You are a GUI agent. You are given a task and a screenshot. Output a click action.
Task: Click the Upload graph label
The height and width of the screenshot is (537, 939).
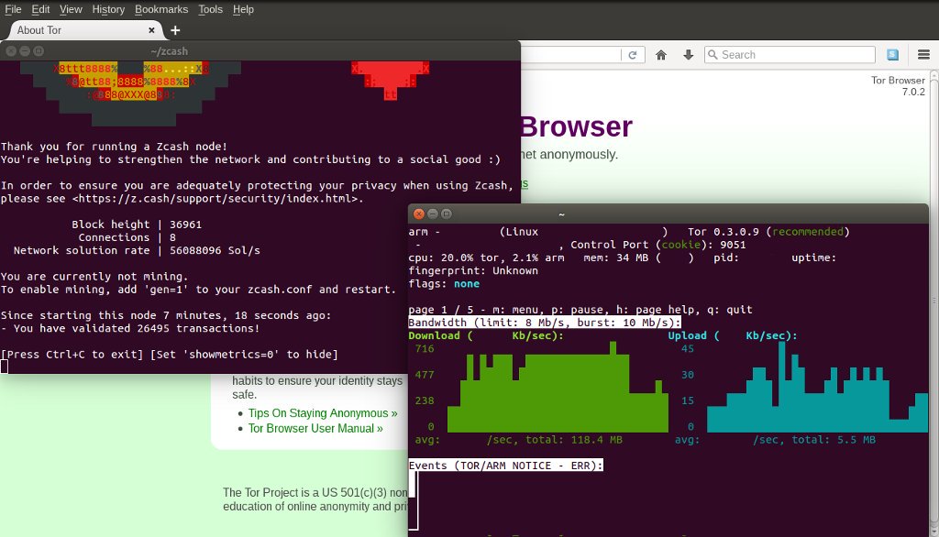[733, 335]
